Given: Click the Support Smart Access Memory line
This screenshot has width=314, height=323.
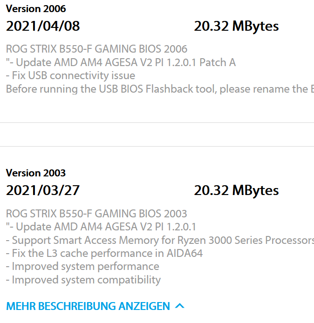Looking at the screenshot, I should [x=160, y=240].
